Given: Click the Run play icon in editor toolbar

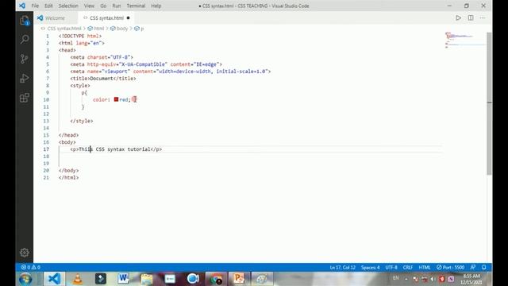Looking at the screenshot, I should click(x=458, y=18).
